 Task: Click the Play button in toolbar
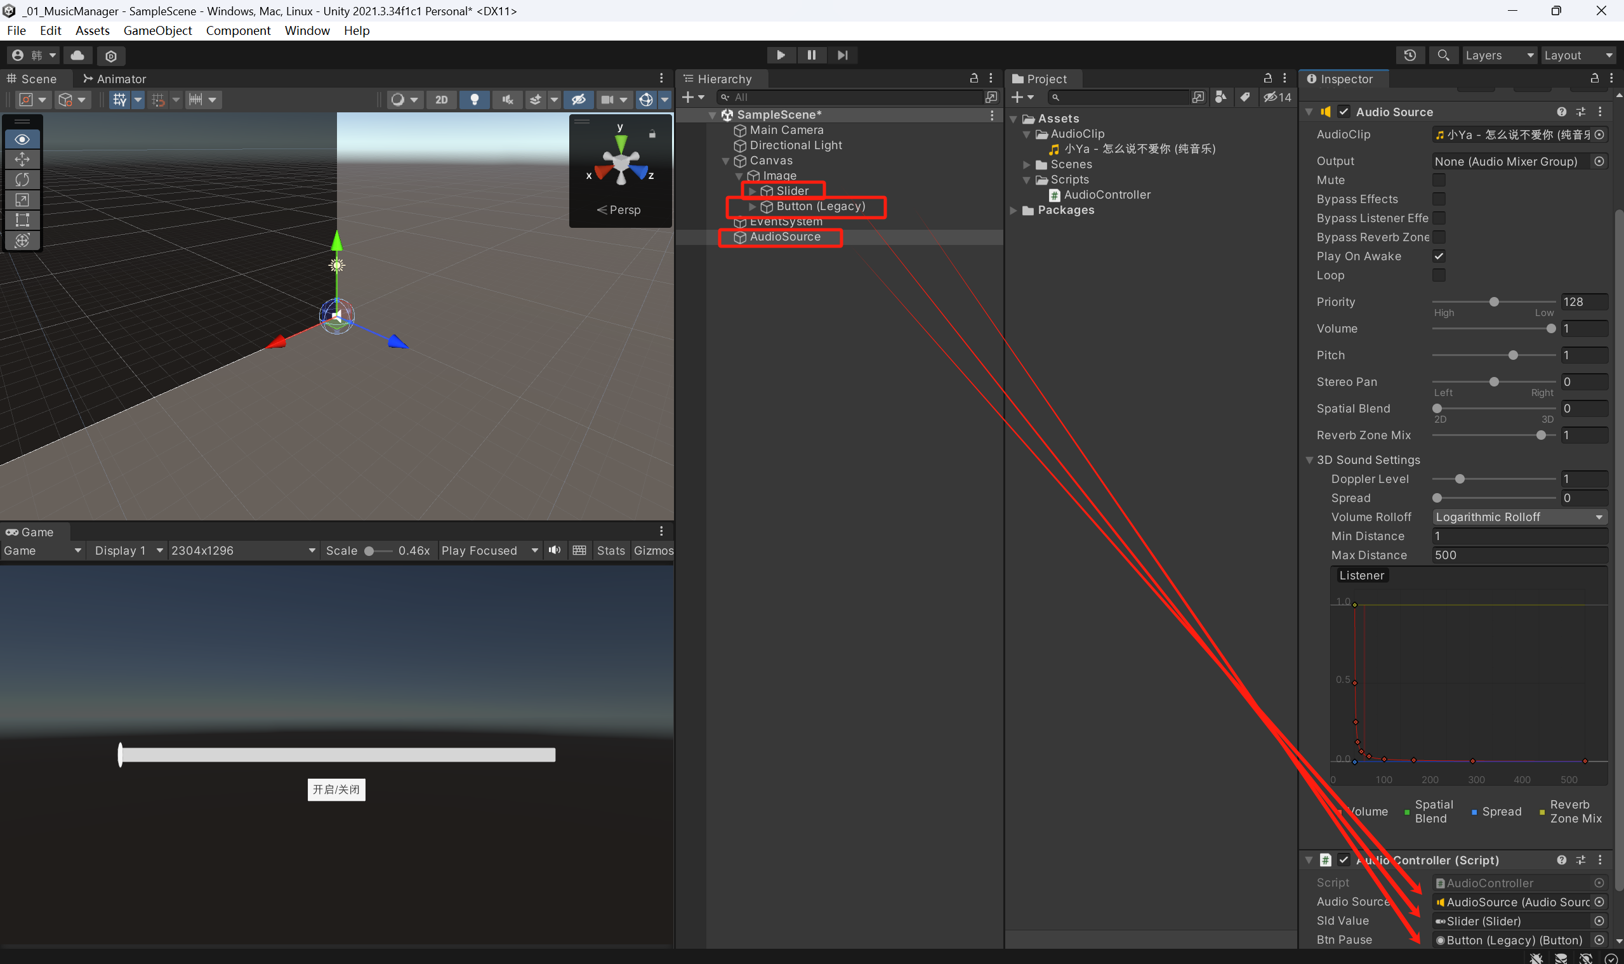click(780, 55)
